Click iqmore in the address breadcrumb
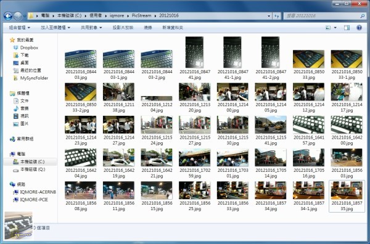This screenshot has height=244, width=370. click(117, 16)
